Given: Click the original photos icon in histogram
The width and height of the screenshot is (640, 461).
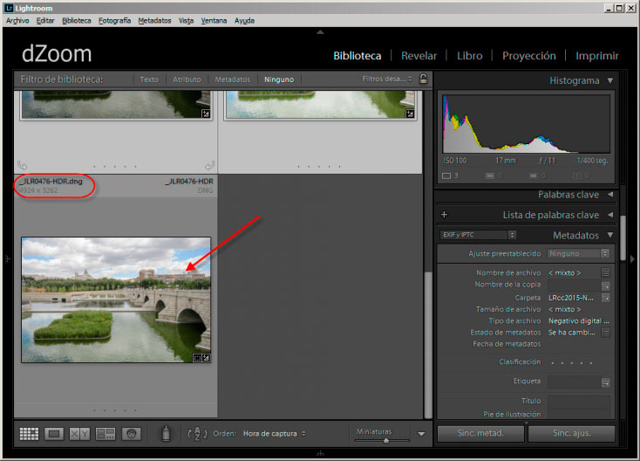Looking at the screenshot, I should click(446, 175).
